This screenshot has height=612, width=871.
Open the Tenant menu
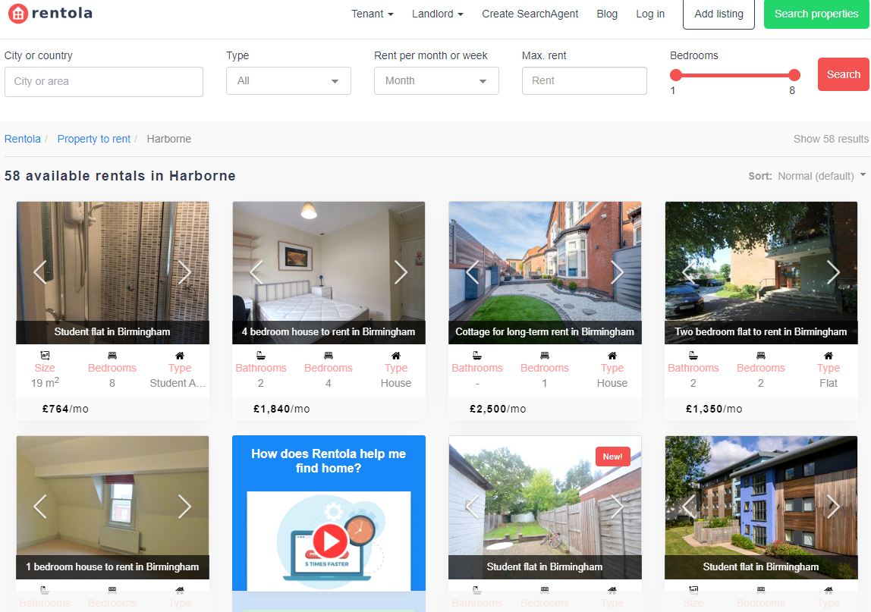click(x=372, y=14)
